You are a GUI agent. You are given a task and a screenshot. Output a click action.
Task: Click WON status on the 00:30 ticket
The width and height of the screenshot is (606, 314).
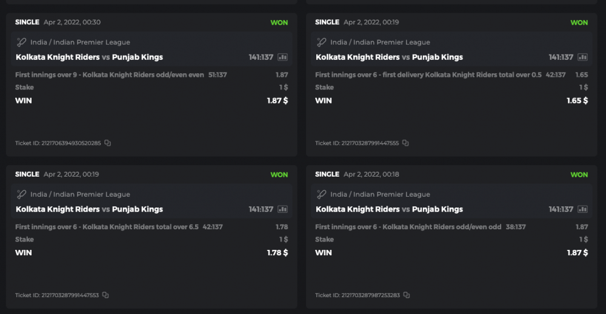click(279, 22)
